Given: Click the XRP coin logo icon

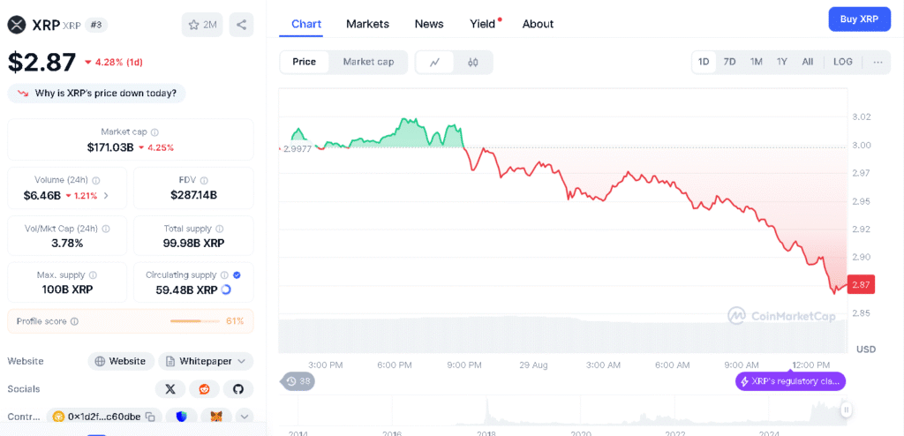Looking at the screenshot, I should click(18, 25).
